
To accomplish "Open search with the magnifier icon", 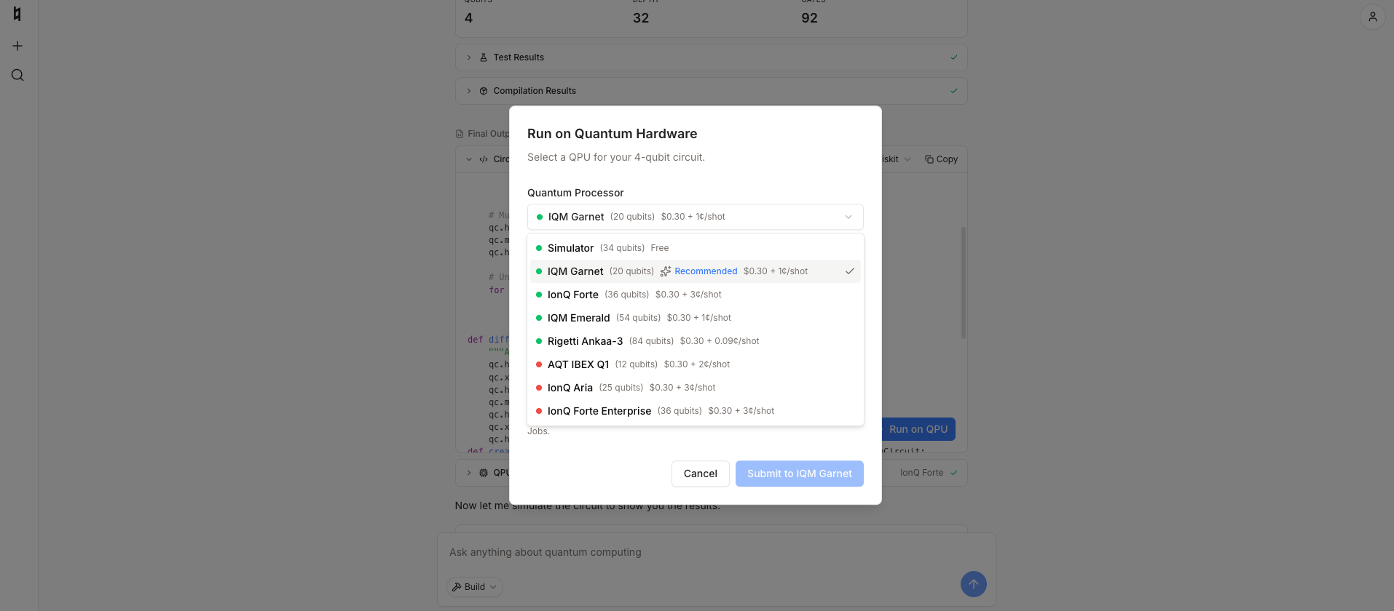I will coord(17,75).
